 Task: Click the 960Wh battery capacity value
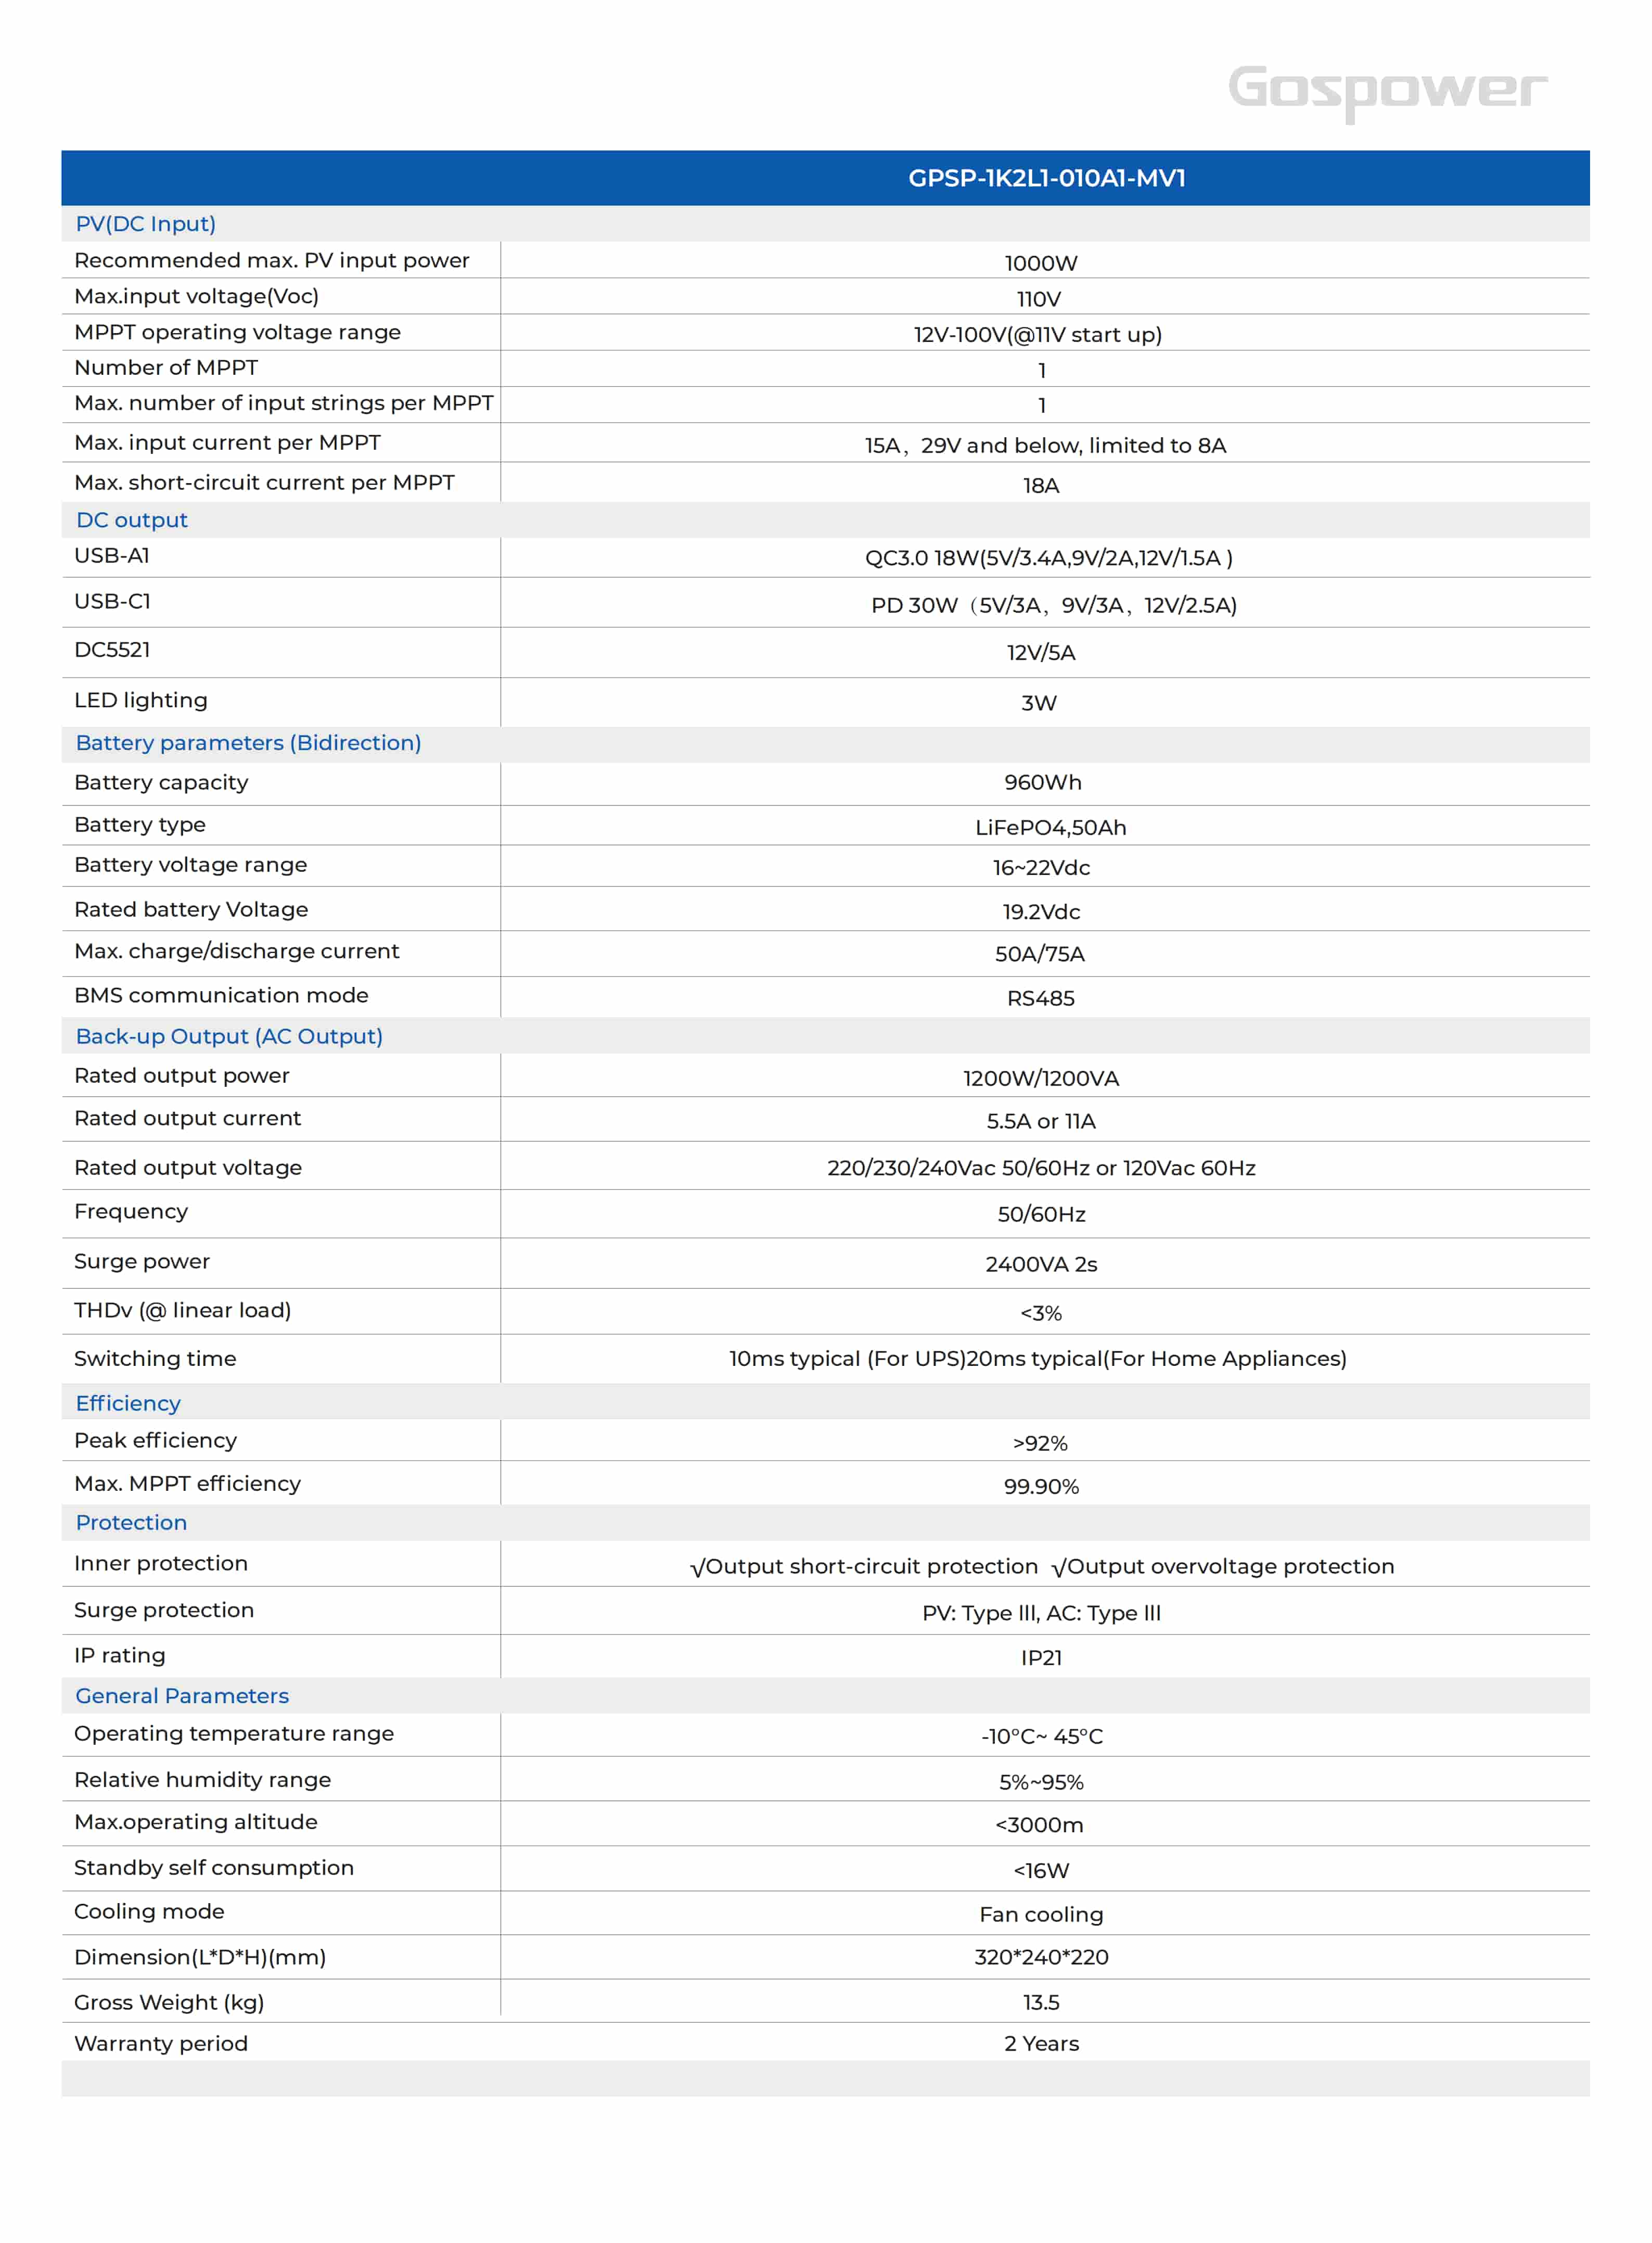tap(1042, 782)
